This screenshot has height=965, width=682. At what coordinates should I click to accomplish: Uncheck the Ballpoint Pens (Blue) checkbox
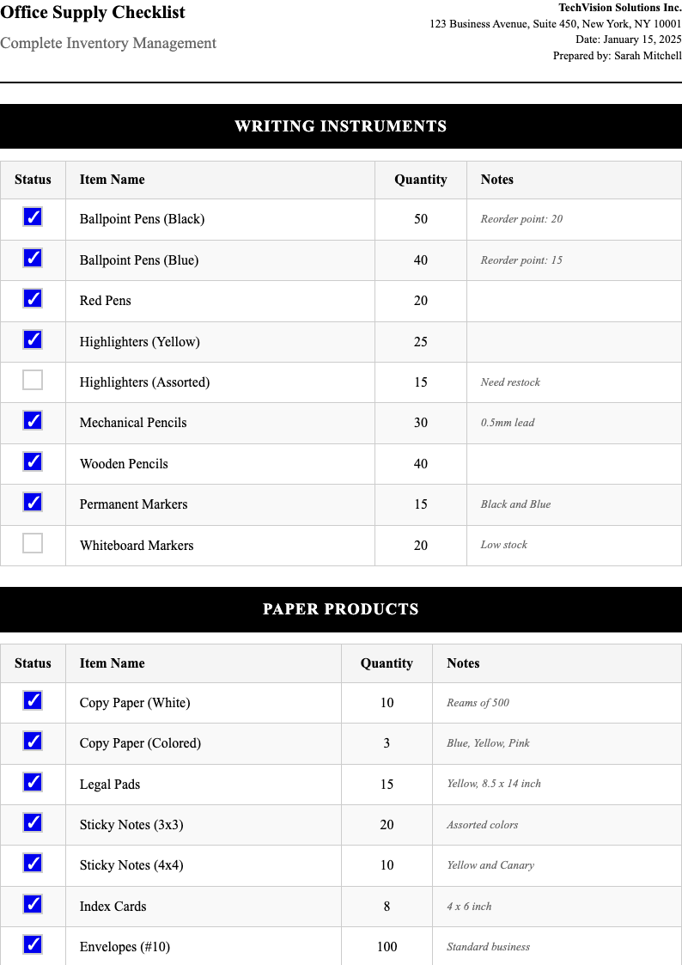tap(33, 258)
